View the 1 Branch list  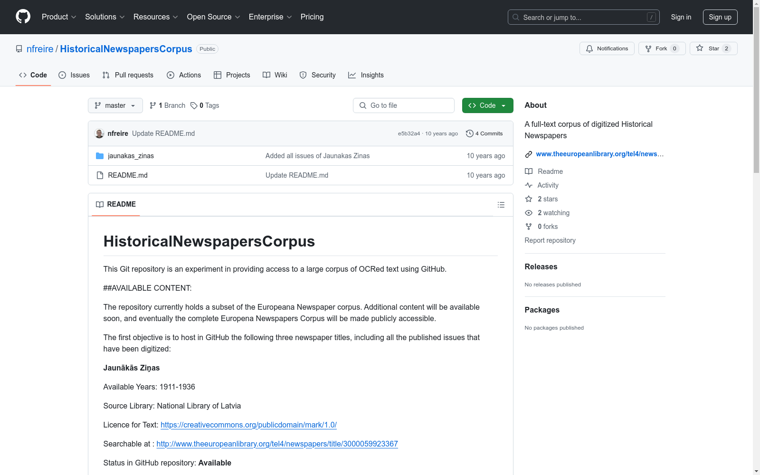tap(167, 105)
